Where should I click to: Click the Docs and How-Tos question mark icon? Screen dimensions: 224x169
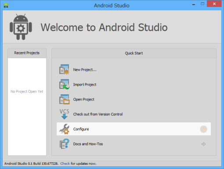pyautogui.click(x=64, y=144)
